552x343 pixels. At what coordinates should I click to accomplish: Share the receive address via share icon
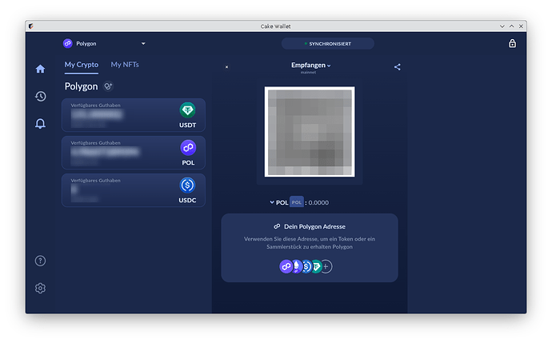[x=397, y=67]
